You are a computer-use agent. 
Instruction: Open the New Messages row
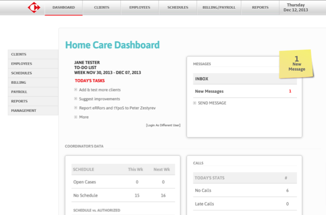tap(245, 91)
